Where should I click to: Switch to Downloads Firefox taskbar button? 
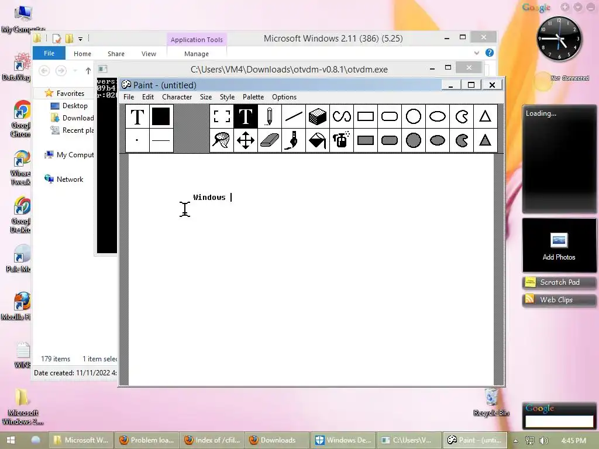click(x=277, y=440)
